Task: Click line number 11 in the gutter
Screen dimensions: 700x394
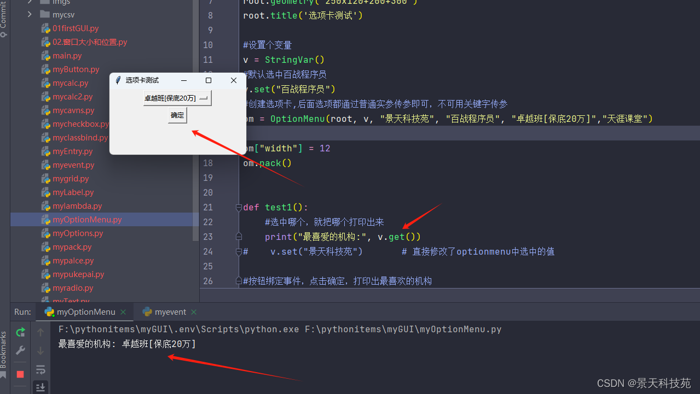Action: click(208, 60)
